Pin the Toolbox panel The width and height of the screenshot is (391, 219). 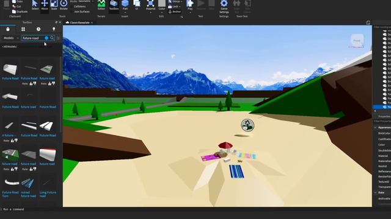(x=56, y=23)
